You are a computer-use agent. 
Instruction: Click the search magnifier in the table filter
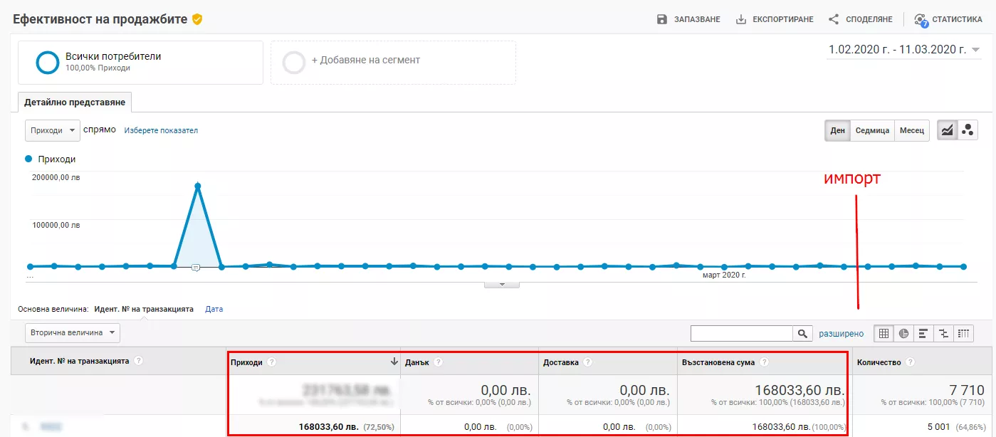coord(802,333)
